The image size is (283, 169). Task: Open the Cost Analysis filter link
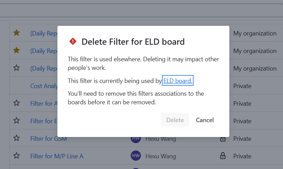coord(44,86)
